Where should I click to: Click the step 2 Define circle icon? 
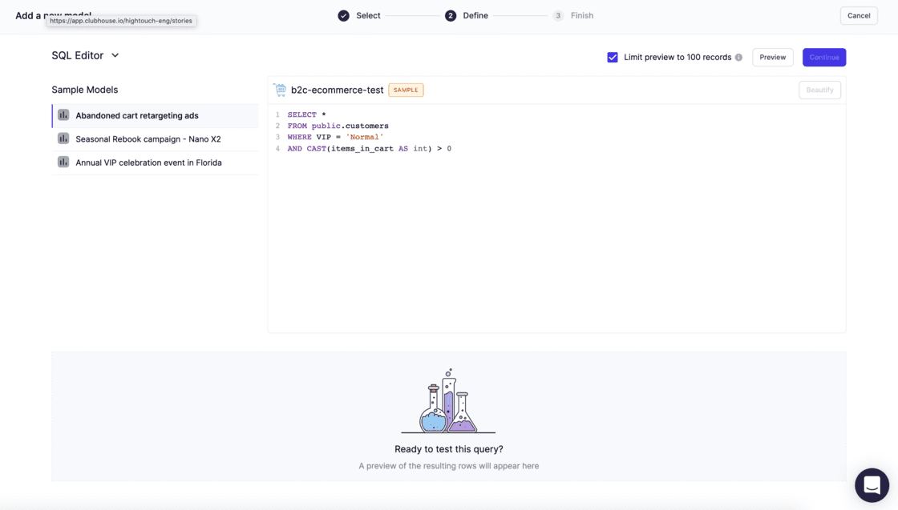pyautogui.click(x=451, y=16)
